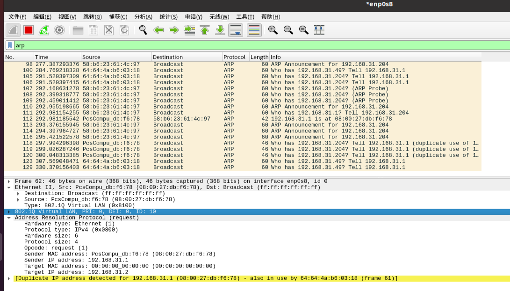Stop the running capture with red square
510x291 pixels.
pyautogui.click(x=29, y=30)
